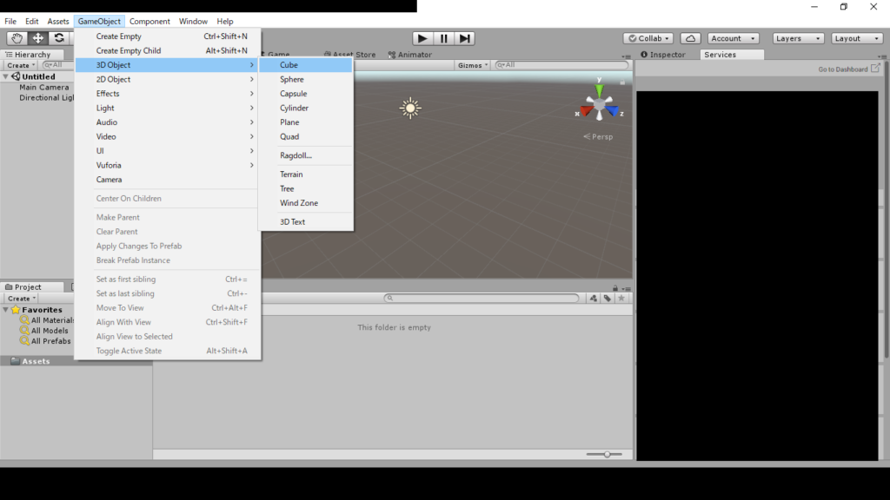Select Cube in the 3D Object submenu

click(289, 65)
